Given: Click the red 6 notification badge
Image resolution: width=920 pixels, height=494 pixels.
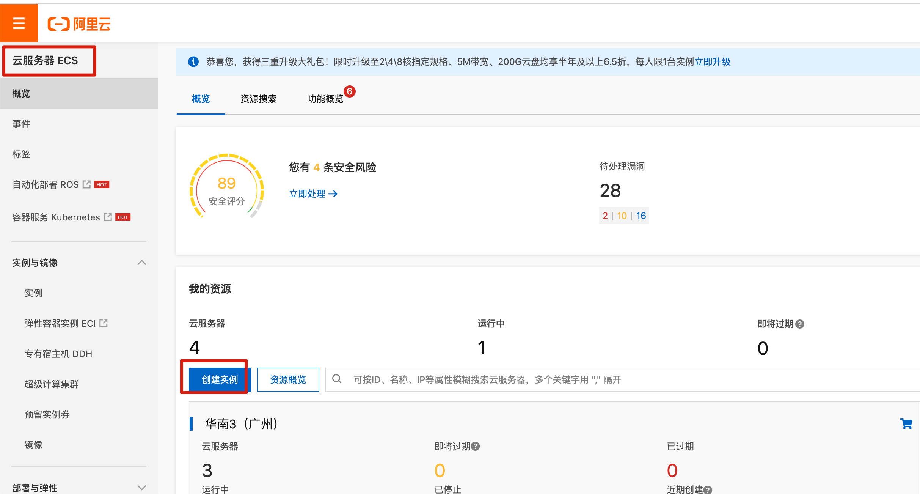Looking at the screenshot, I should [350, 91].
